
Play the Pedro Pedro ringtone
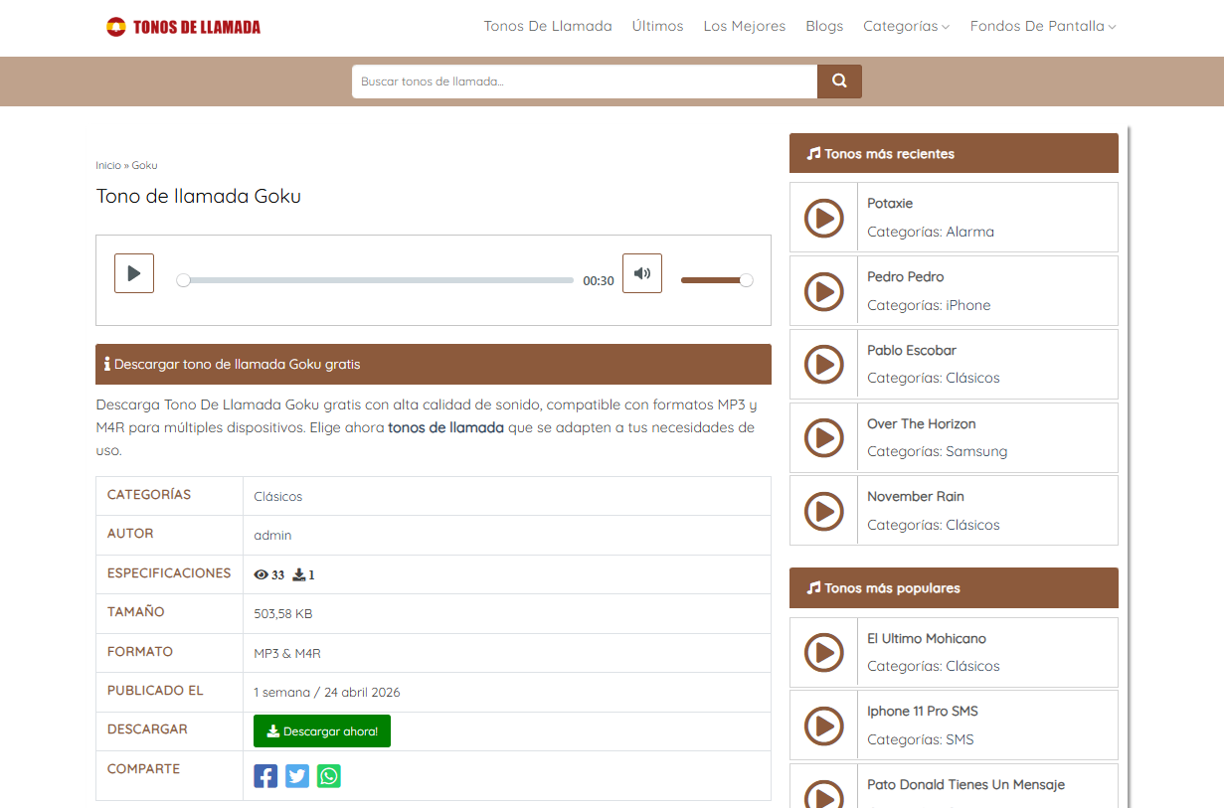823,291
